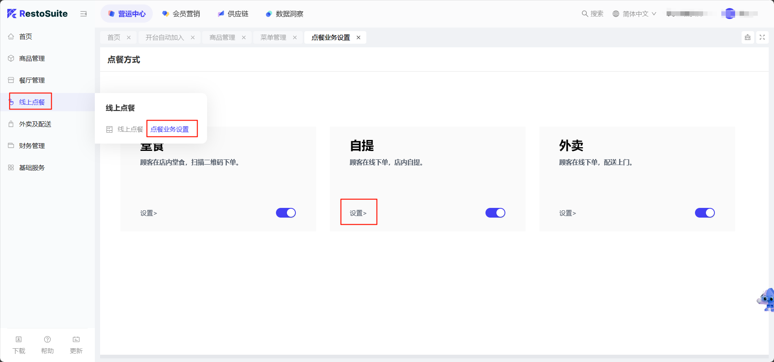Close the 开台自动加入 tab
Viewport: 774px width, 362px height.
pyautogui.click(x=193, y=38)
